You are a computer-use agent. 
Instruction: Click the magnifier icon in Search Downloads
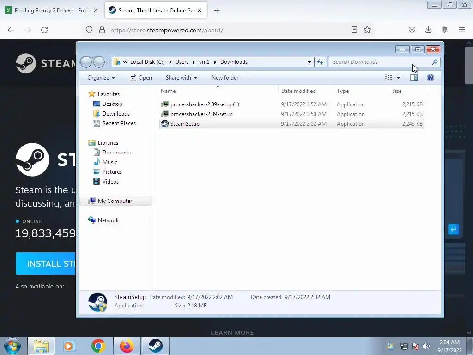[435, 62]
